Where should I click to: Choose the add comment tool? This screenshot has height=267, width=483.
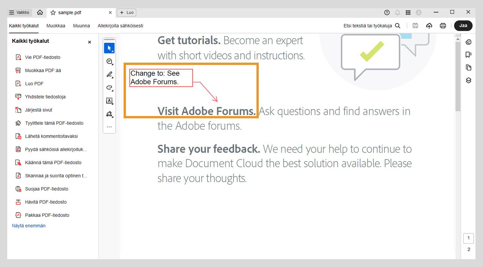(x=109, y=61)
